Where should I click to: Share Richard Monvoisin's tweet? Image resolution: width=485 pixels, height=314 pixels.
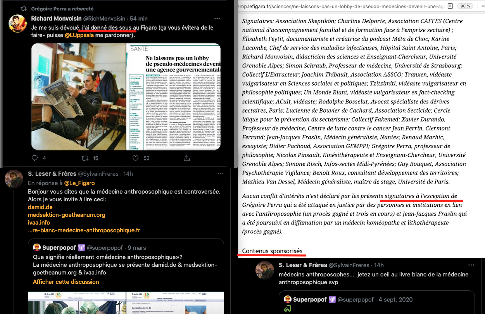pos(186,158)
